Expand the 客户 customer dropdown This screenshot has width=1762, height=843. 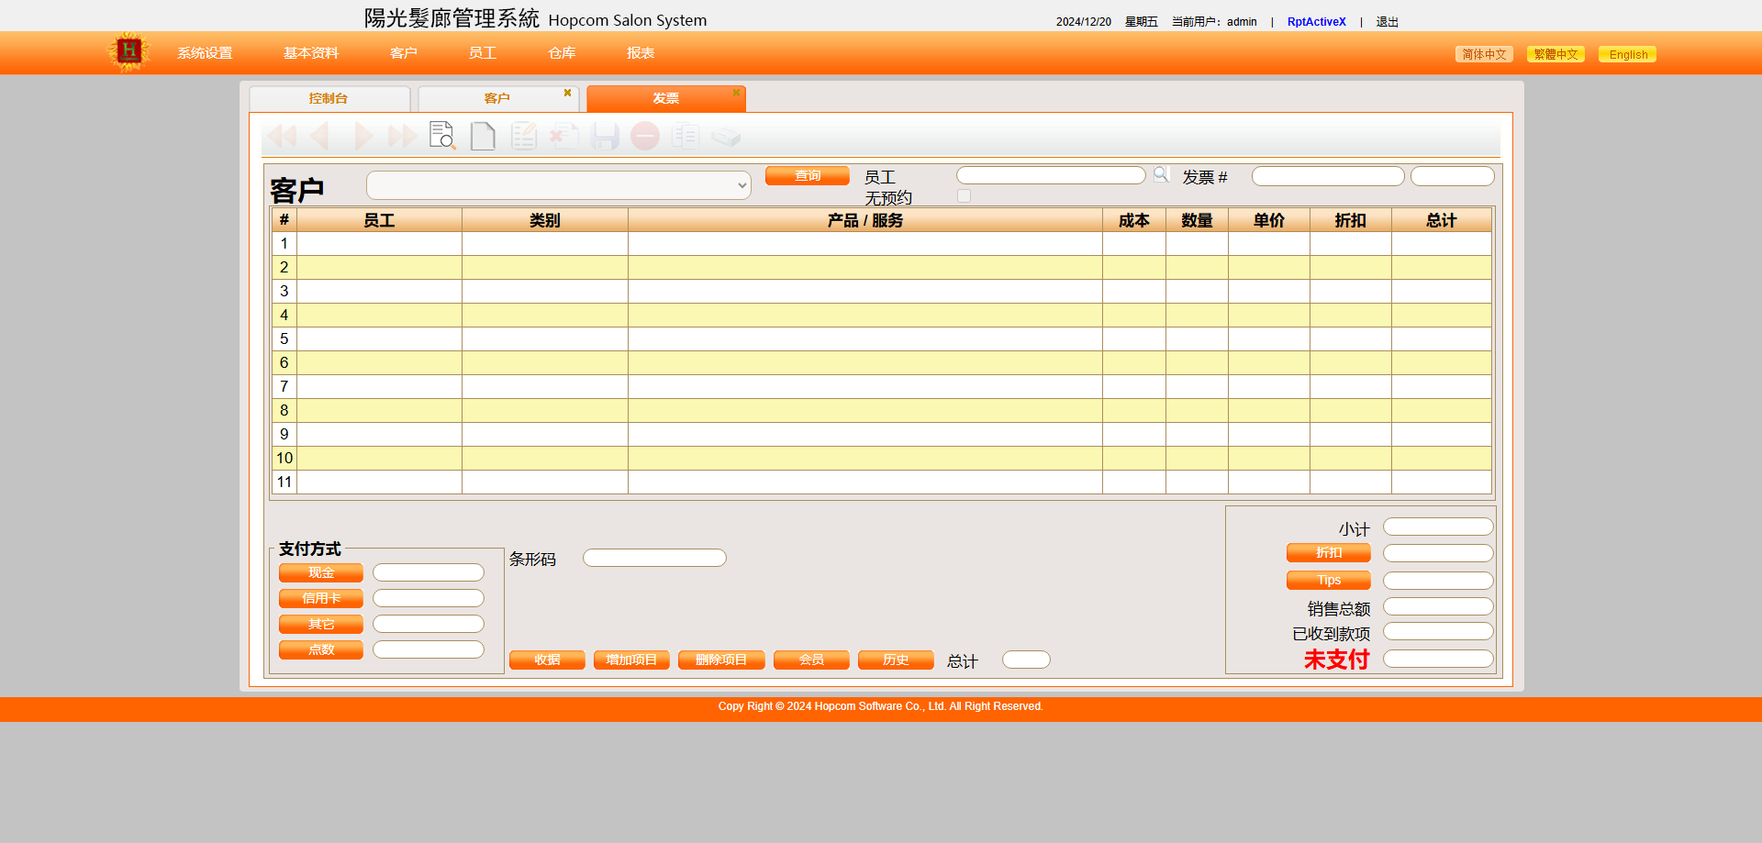click(558, 185)
